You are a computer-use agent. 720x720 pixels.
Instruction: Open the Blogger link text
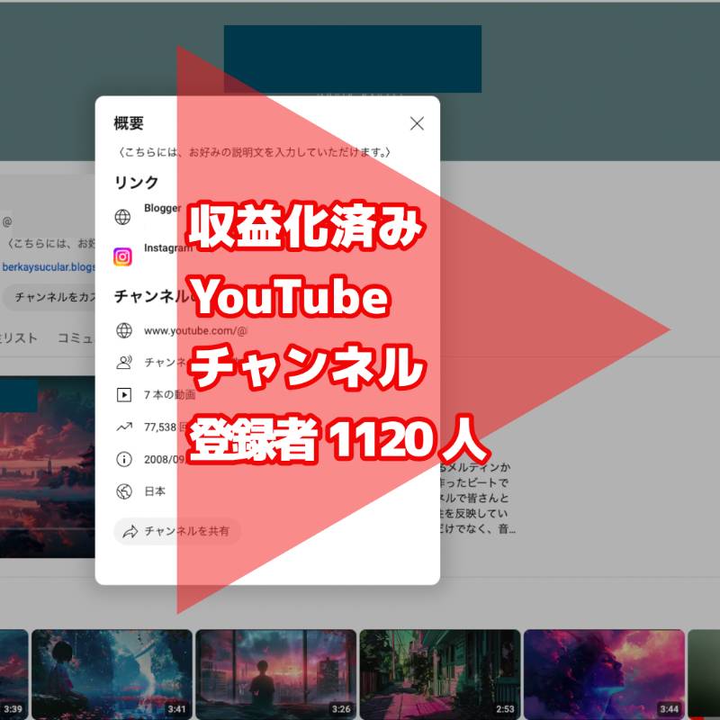point(163,208)
